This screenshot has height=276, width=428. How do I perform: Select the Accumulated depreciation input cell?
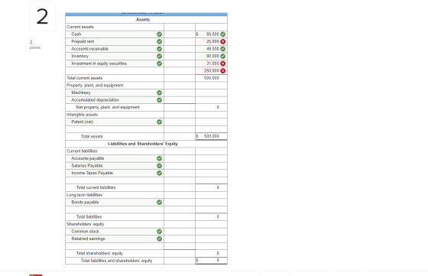coord(180,100)
